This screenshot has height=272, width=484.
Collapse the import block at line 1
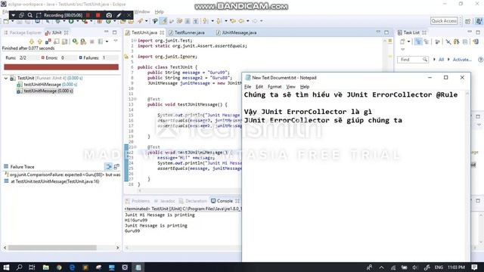(x=135, y=40)
